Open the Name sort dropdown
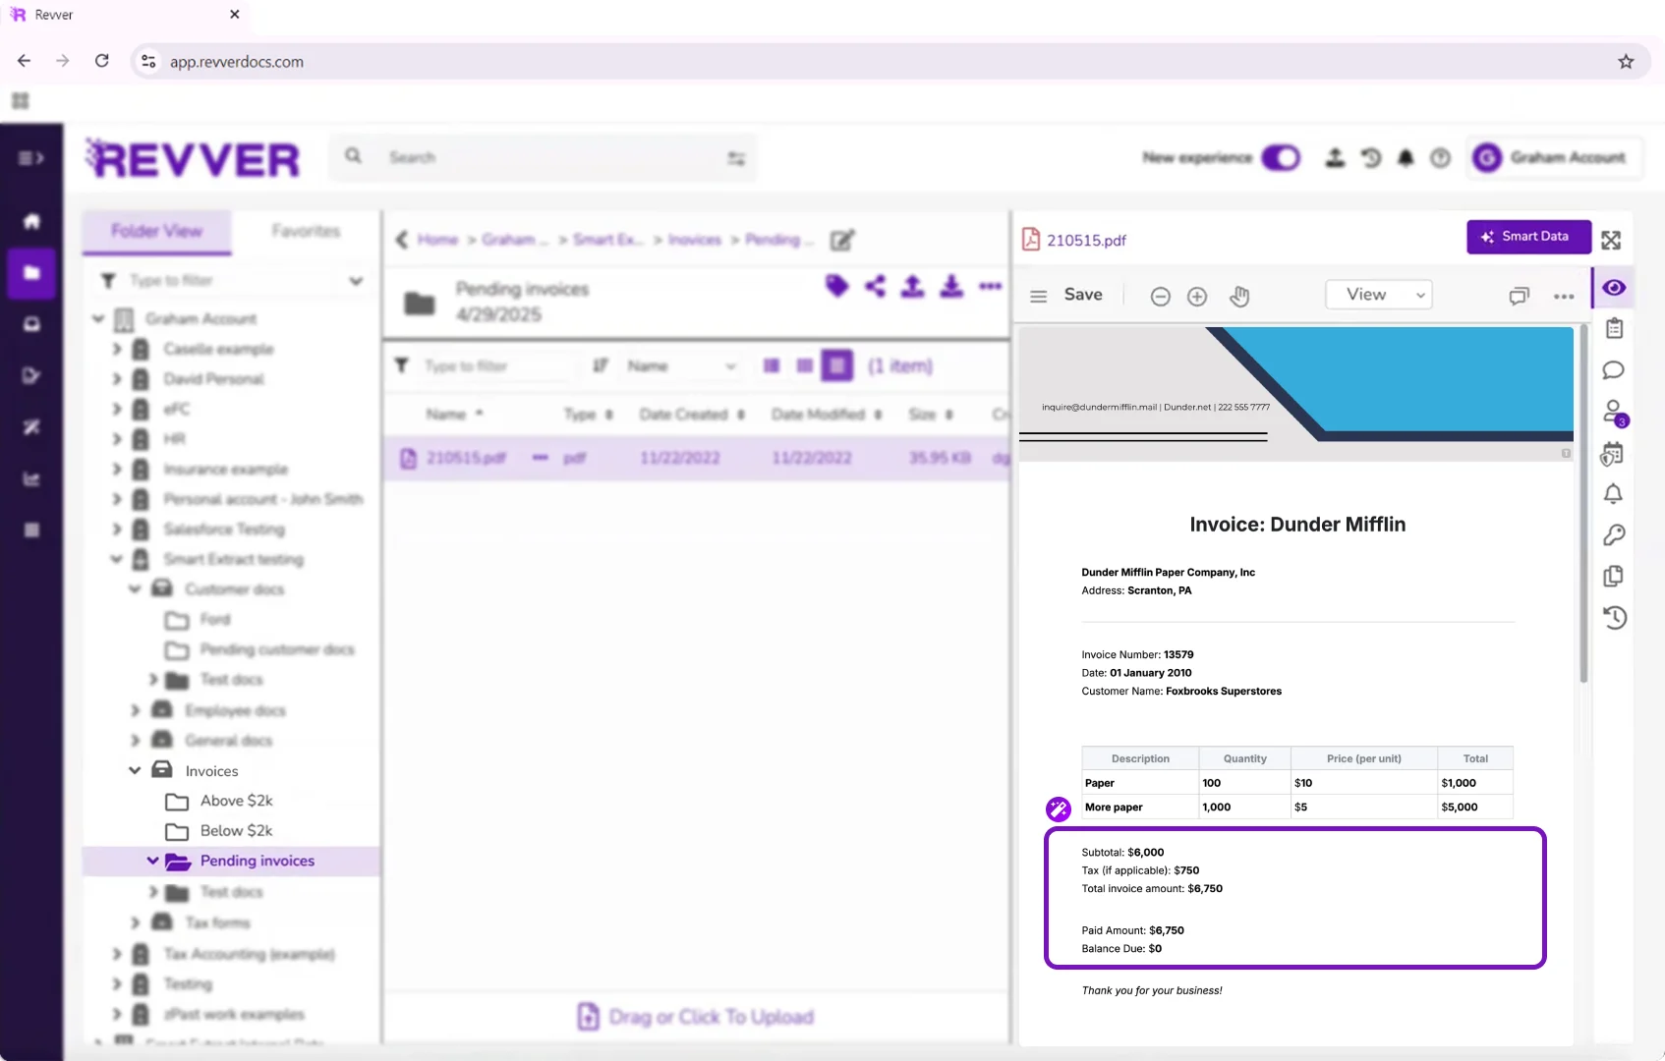1665x1061 pixels. [682, 366]
